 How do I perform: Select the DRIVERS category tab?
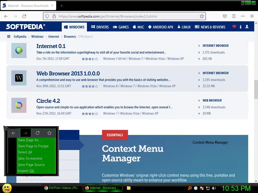pyautogui.click(x=100, y=27)
